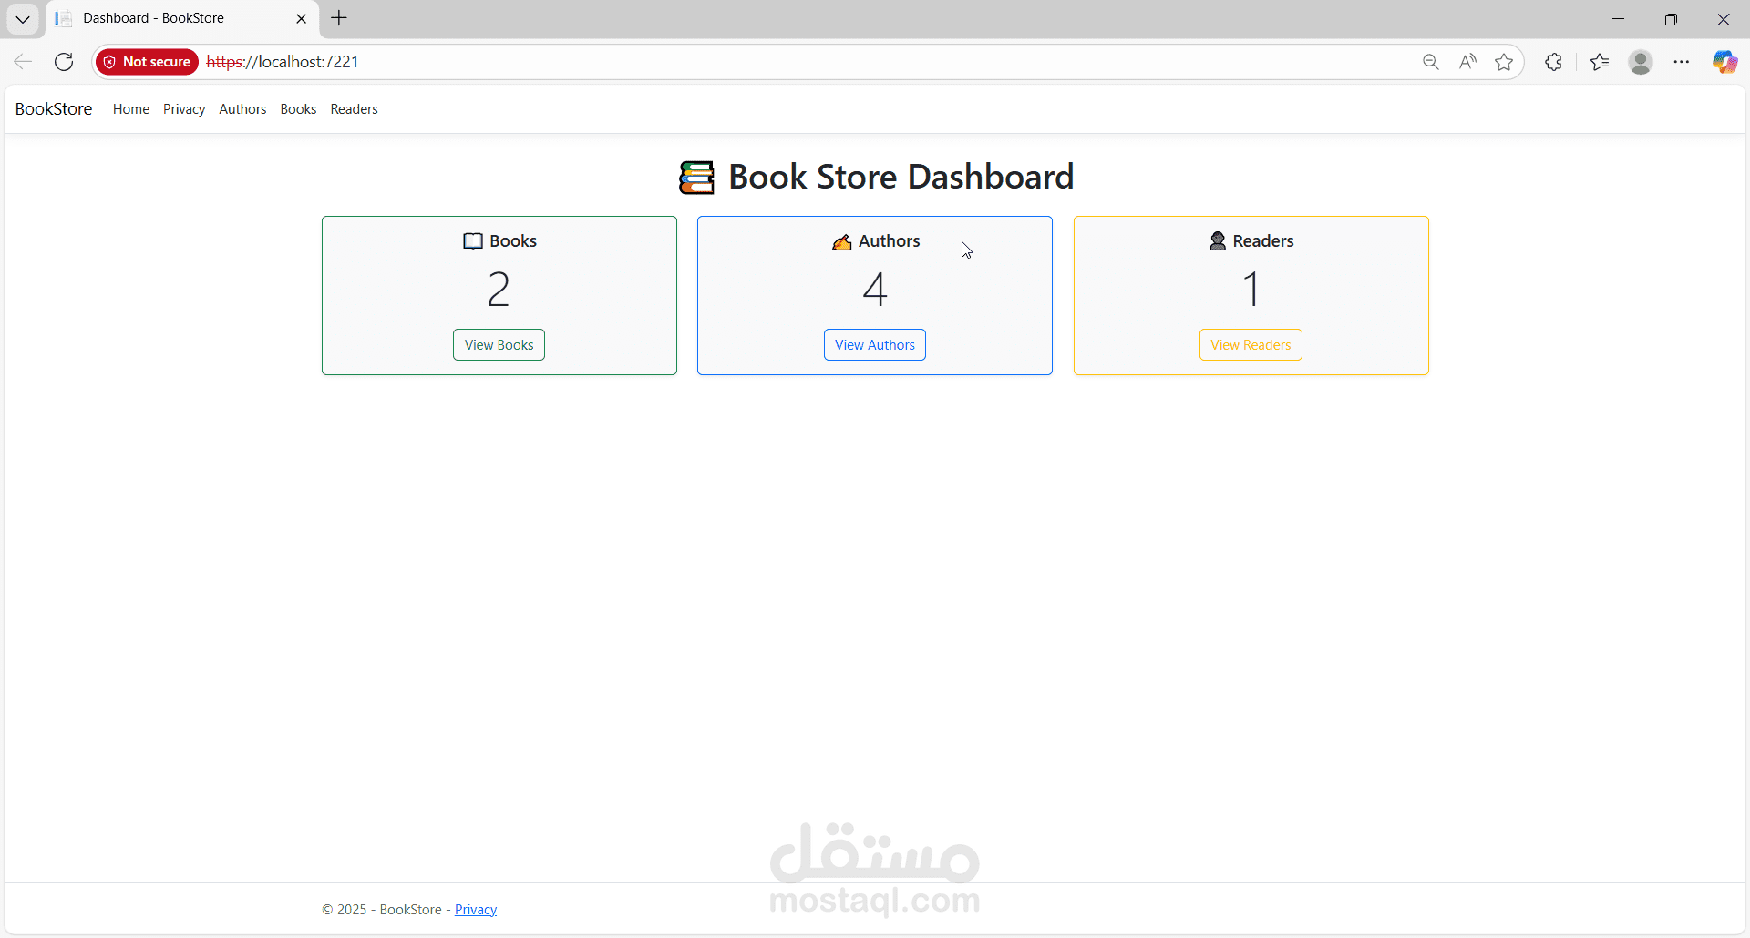Go back using the browser back arrow
The height and width of the screenshot is (938, 1750).
tap(23, 62)
